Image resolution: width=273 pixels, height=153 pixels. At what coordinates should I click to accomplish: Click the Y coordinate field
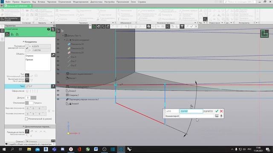(40, 50)
